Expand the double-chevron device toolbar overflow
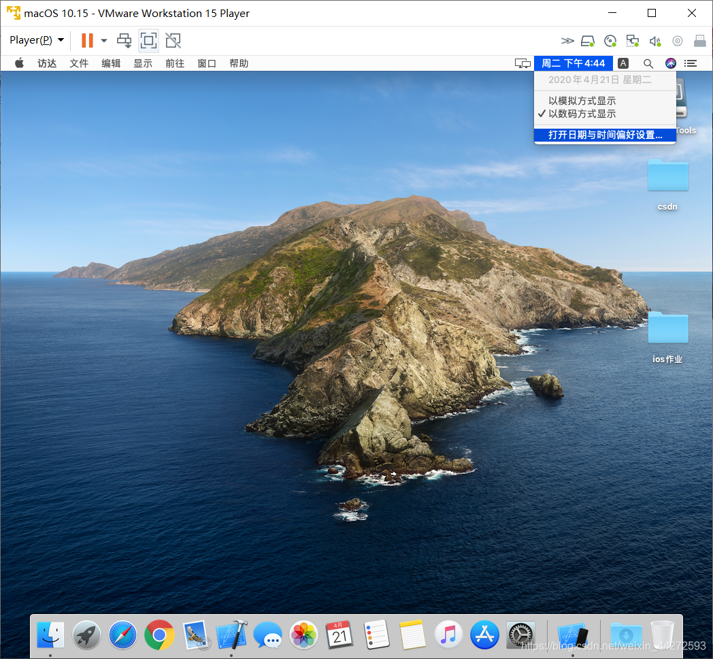The height and width of the screenshot is (659, 713). 567,41
